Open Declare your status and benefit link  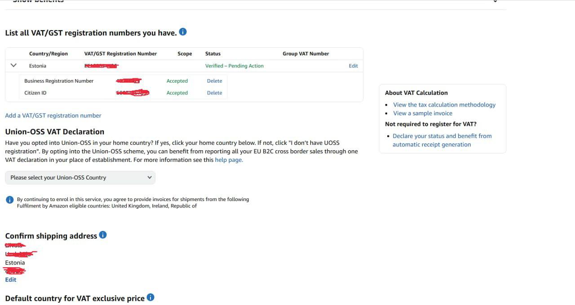click(x=442, y=140)
